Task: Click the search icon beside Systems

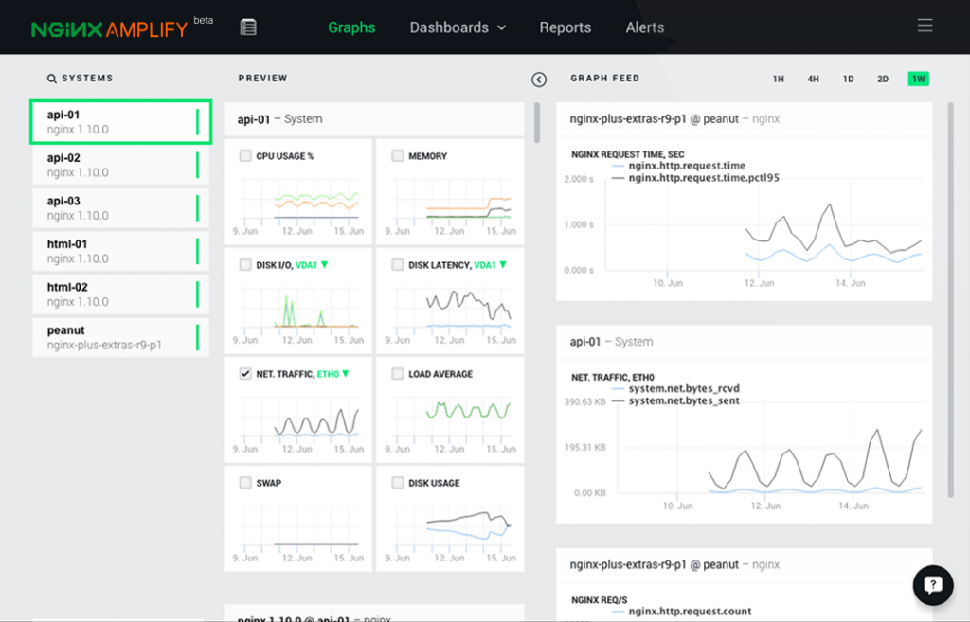Action: click(52, 79)
